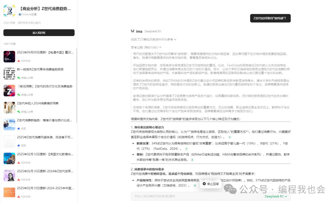
Task: Collapse 思考过程 (用时16秒) section
Action: click(146, 47)
